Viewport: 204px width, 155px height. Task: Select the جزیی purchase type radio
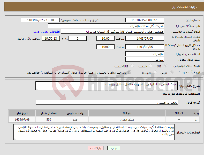[172, 72]
